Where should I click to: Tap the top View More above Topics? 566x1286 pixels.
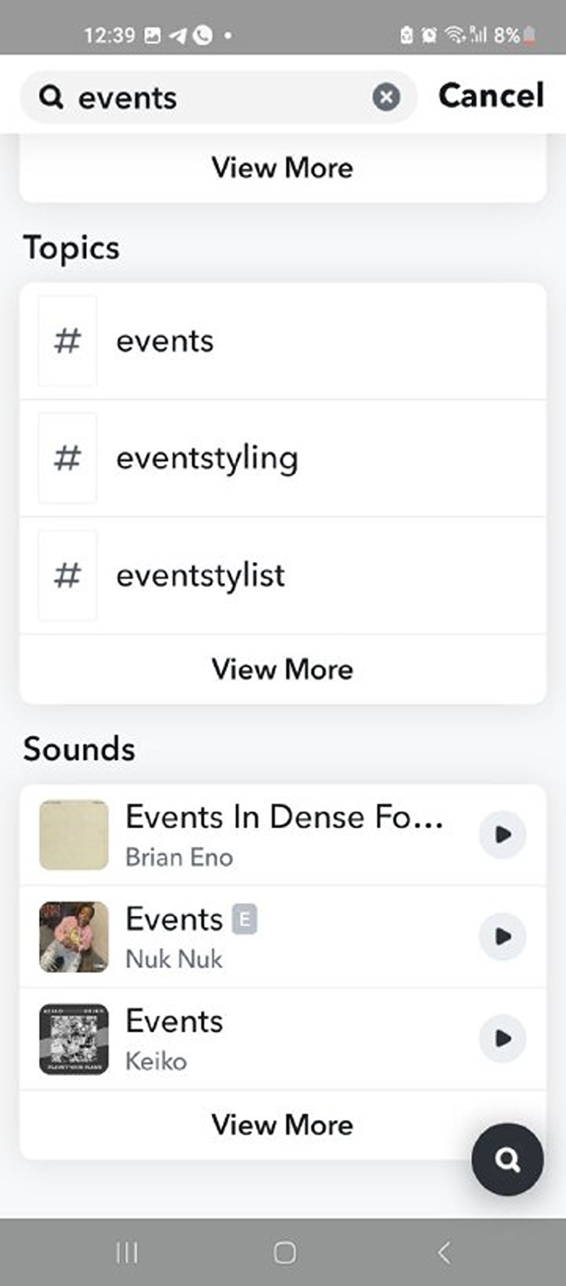(282, 168)
